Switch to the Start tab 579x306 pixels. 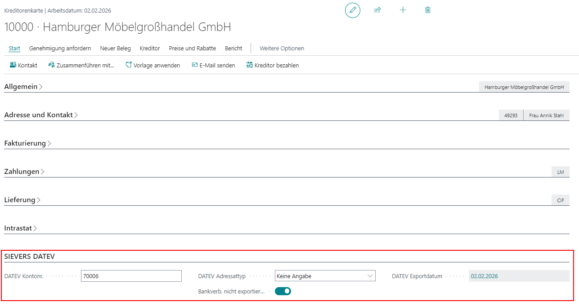coord(14,48)
